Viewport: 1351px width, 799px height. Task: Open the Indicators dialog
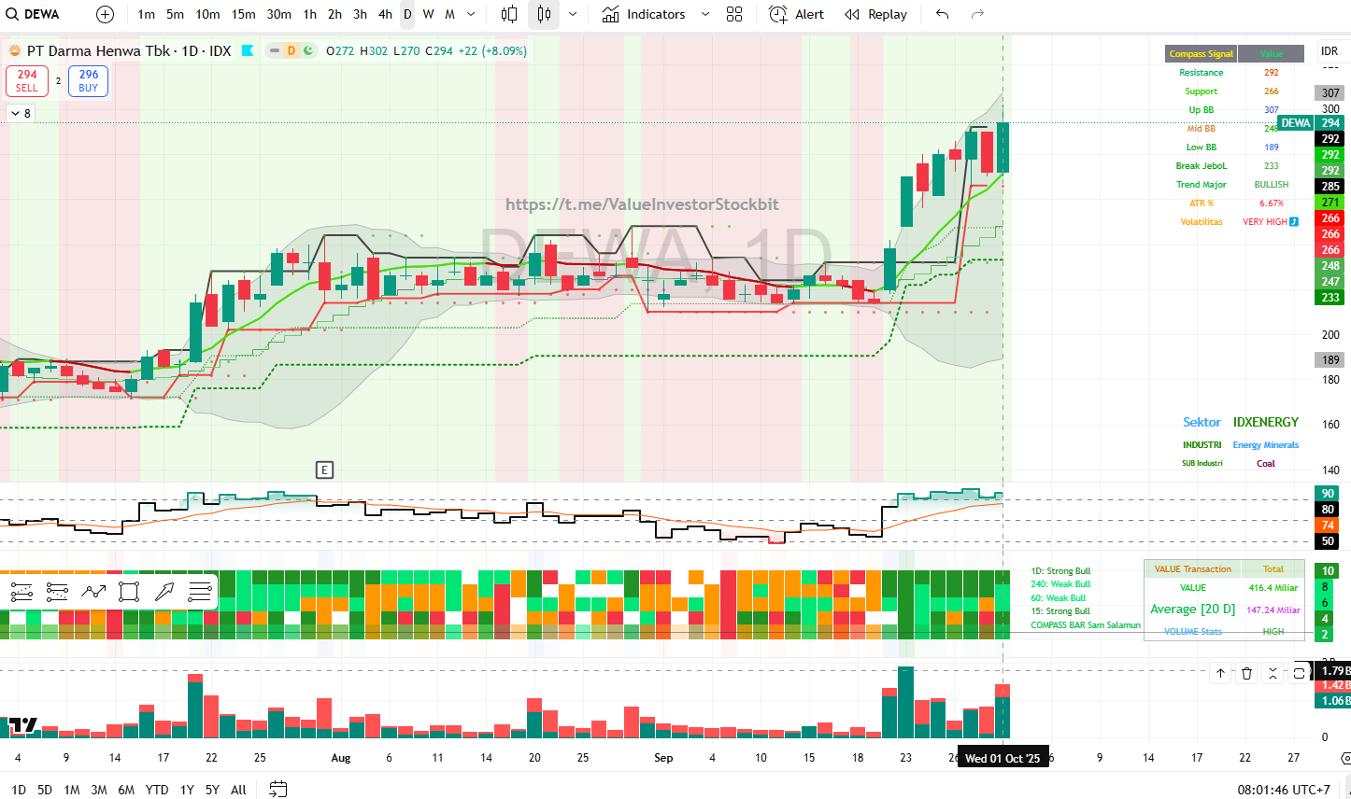tap(644, 14)
